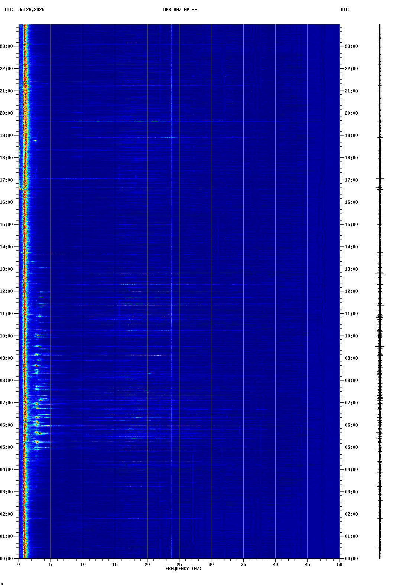The height and width of the screenshot is (588, 396).
Task: Click the date label "Jul26,2025"
Action: [x=32, y=10]
